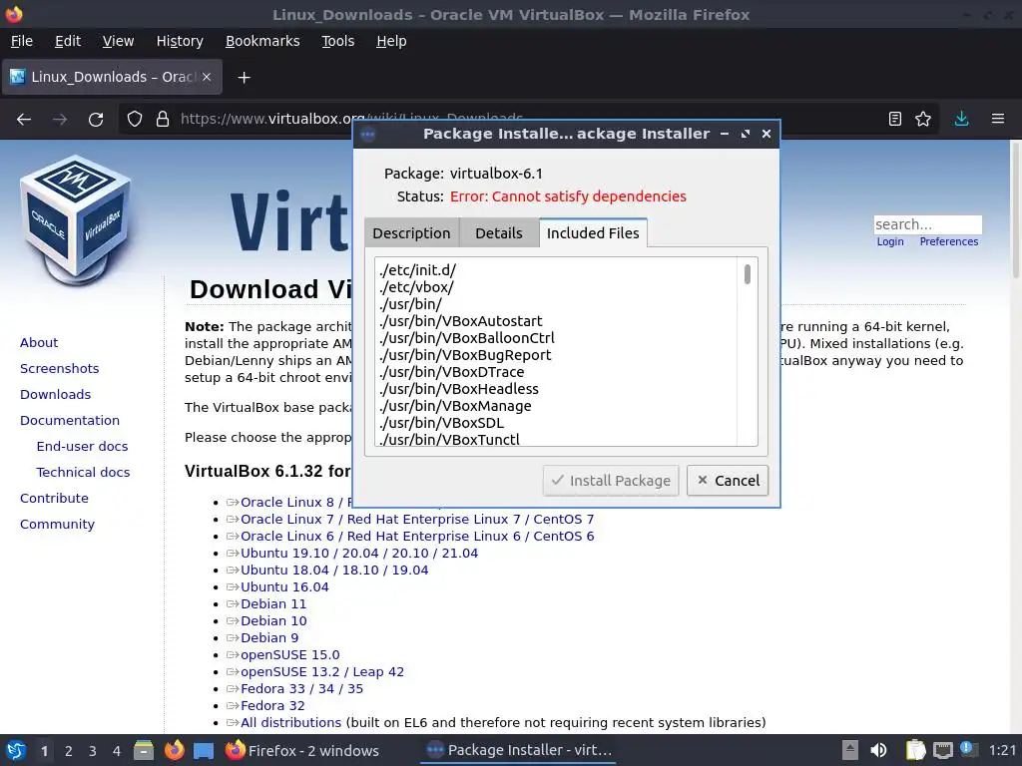This screenshot has width=1022, height=766.
Task: Open the Preferences link
Action: pos(948,241)
